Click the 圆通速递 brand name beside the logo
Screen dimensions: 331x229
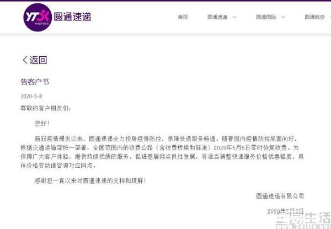[72, 17]
